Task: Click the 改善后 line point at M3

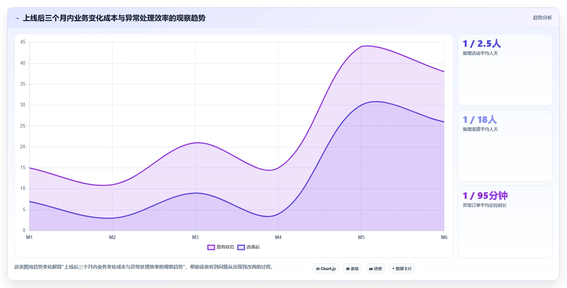Action: pyautogui.click(x=195, y=193)
